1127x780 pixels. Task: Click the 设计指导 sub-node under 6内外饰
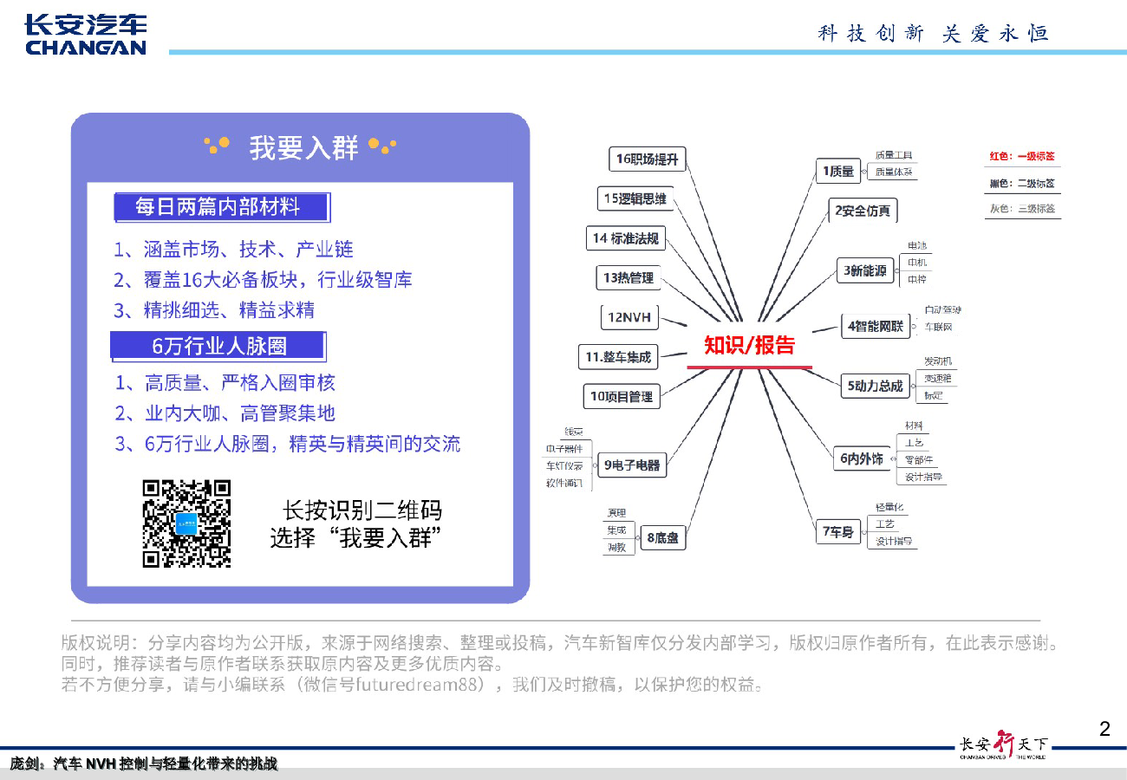click(x=922, y=477)
